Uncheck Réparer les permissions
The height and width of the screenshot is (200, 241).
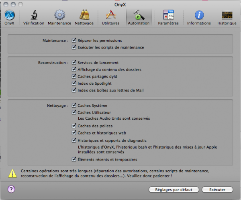(x=74, y=41)
